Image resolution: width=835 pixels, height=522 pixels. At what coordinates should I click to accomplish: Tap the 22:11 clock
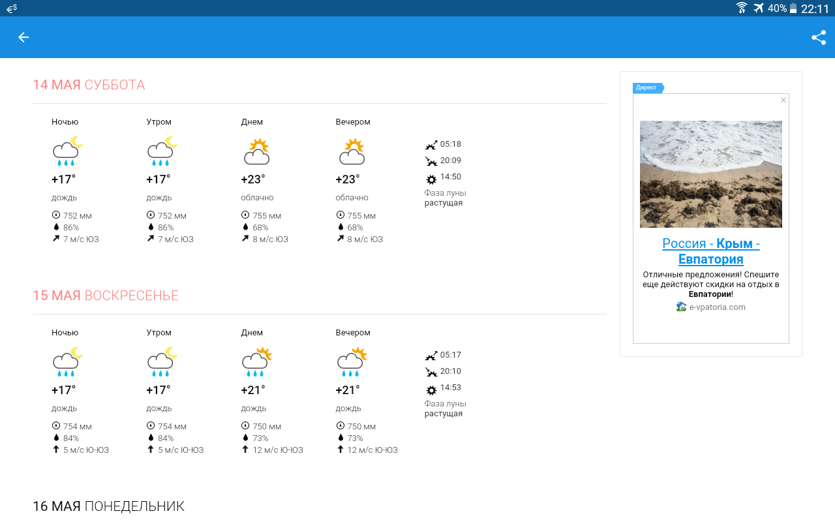(x=815, y=8)
